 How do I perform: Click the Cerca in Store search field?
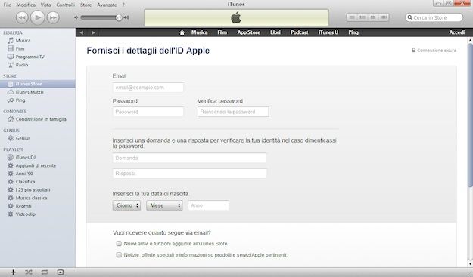click(434, 17)
